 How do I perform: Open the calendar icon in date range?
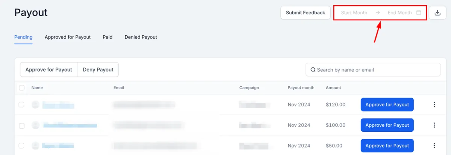coord(419,13)
